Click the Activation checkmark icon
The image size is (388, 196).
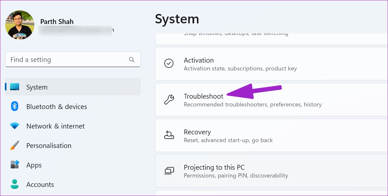click(x=169, y=63)
